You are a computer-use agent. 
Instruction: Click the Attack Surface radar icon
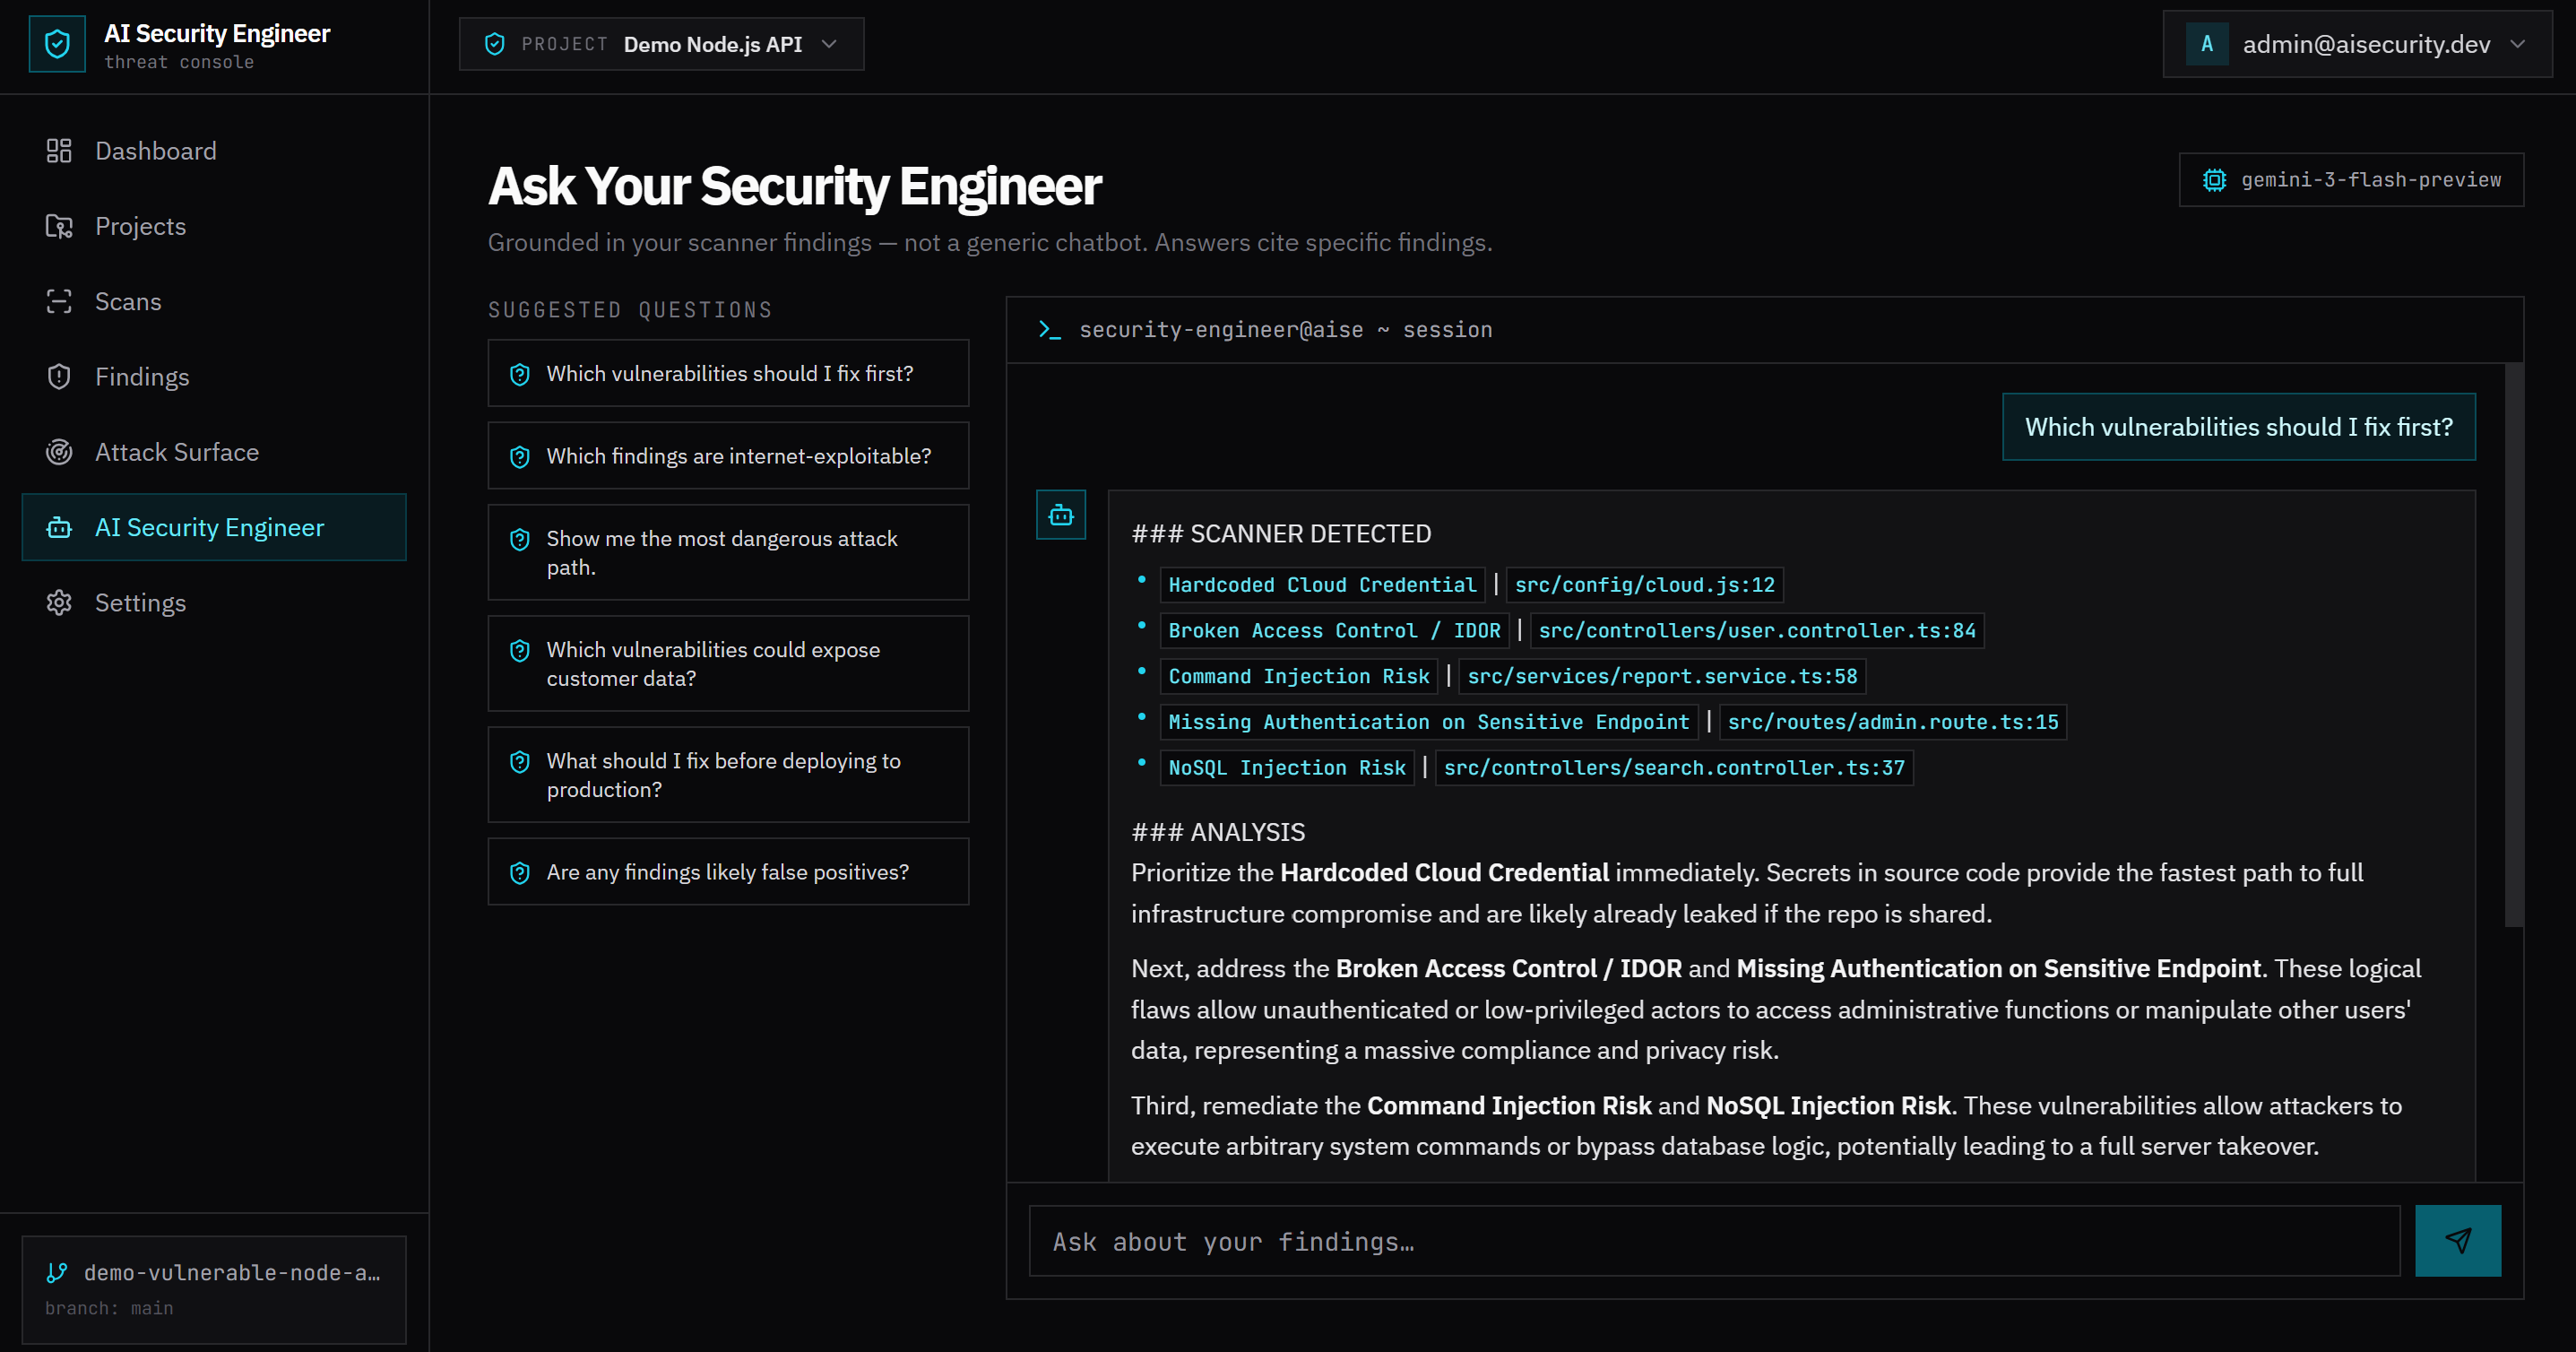59,452
